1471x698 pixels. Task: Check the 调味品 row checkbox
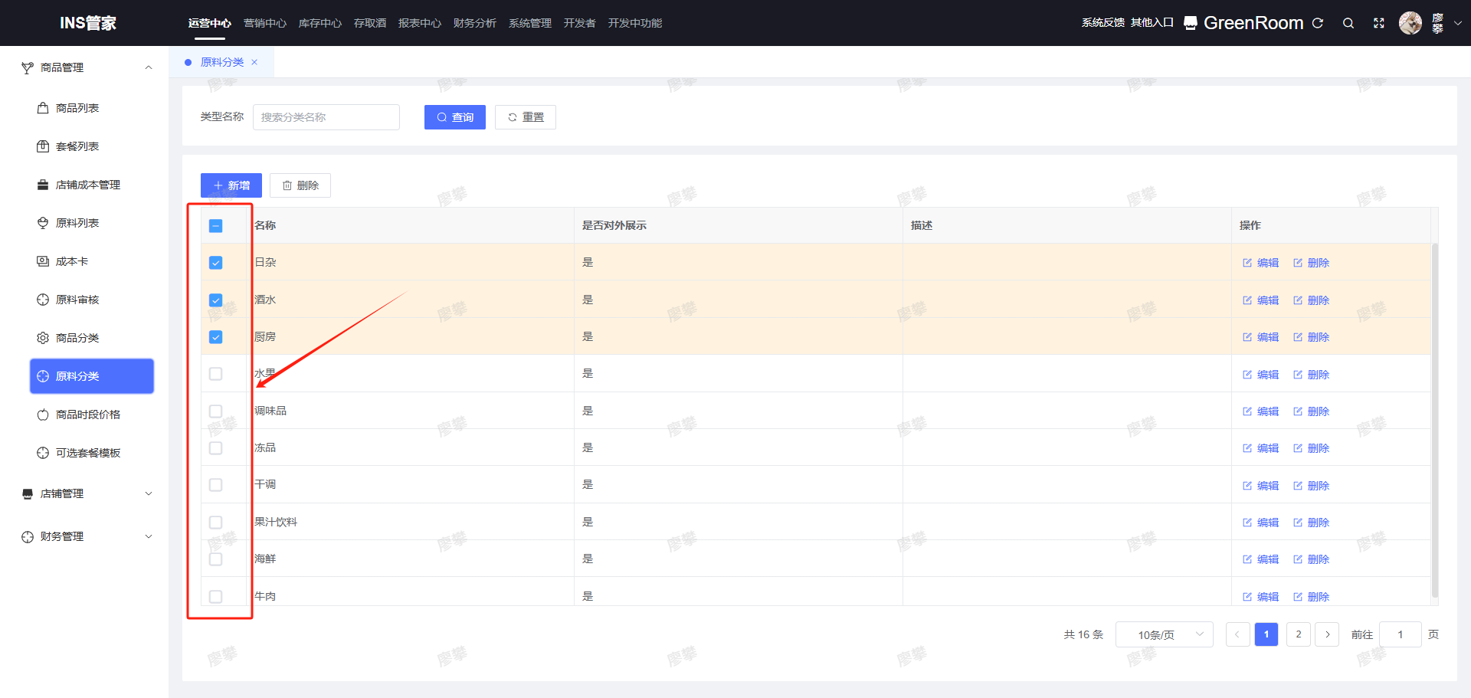[216, 411]
